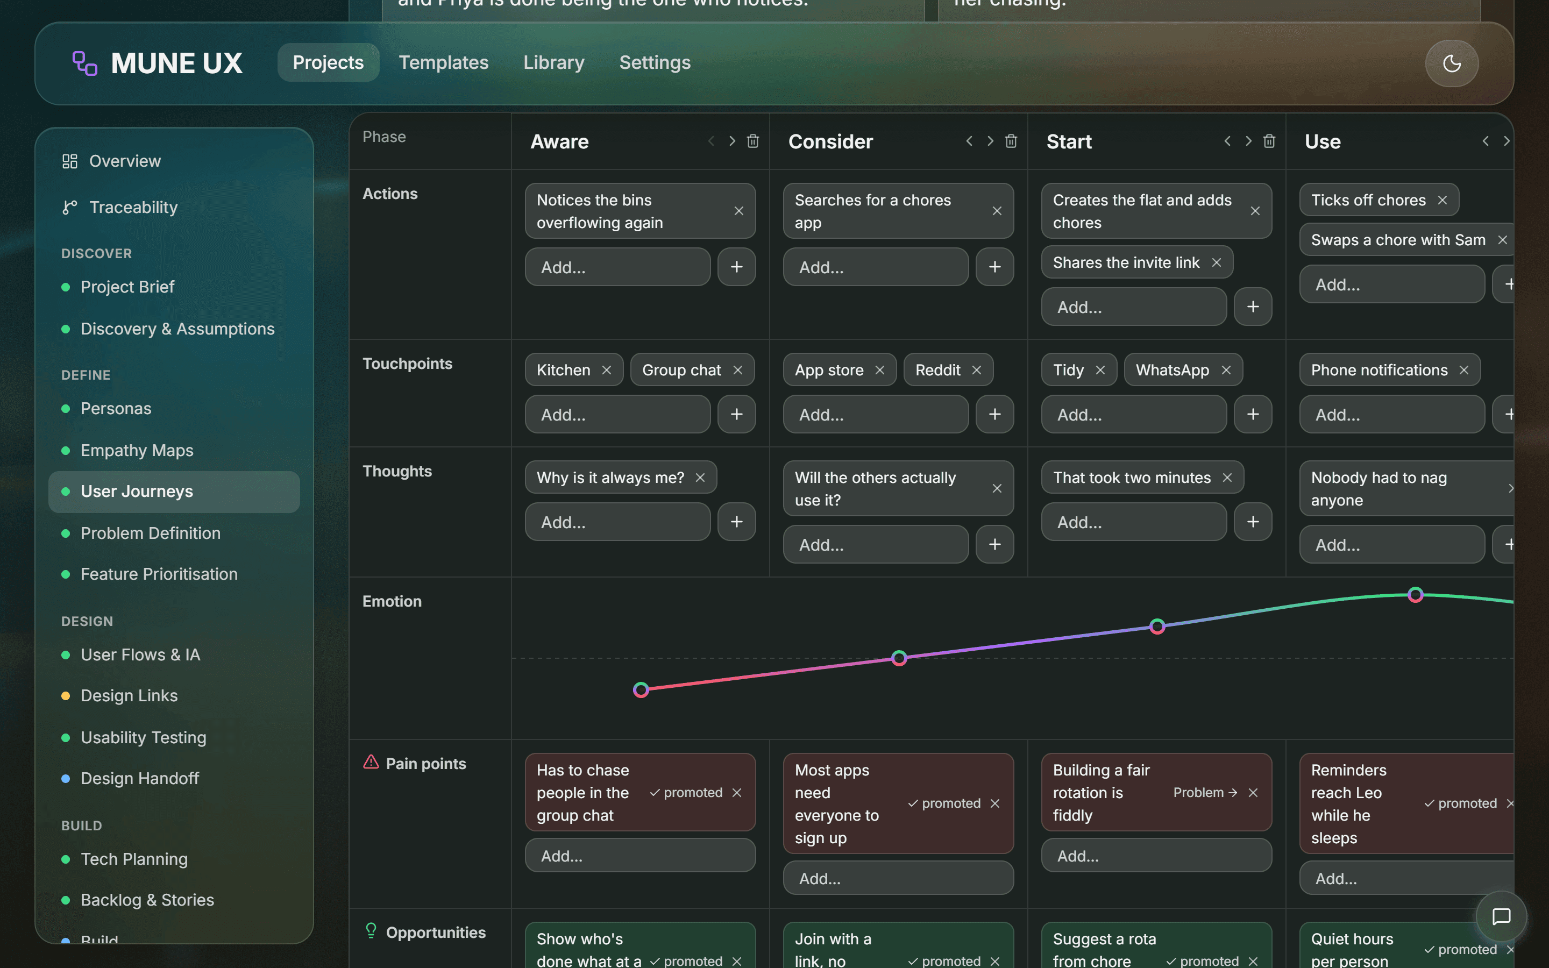Open Design Links in the sidebar
Screen dimensions: 1549x968
pos(174,695)
